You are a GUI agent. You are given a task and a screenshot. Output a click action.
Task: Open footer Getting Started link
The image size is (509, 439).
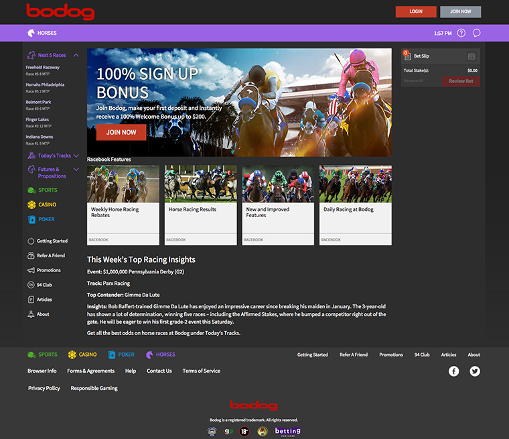tap(312, 355)
